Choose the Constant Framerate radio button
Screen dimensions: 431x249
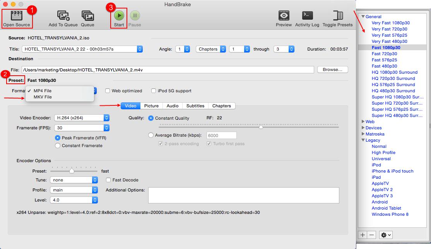point(57,146)
